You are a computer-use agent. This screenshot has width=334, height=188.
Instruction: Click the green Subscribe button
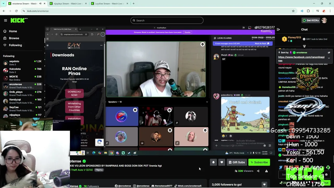(259, 162)
